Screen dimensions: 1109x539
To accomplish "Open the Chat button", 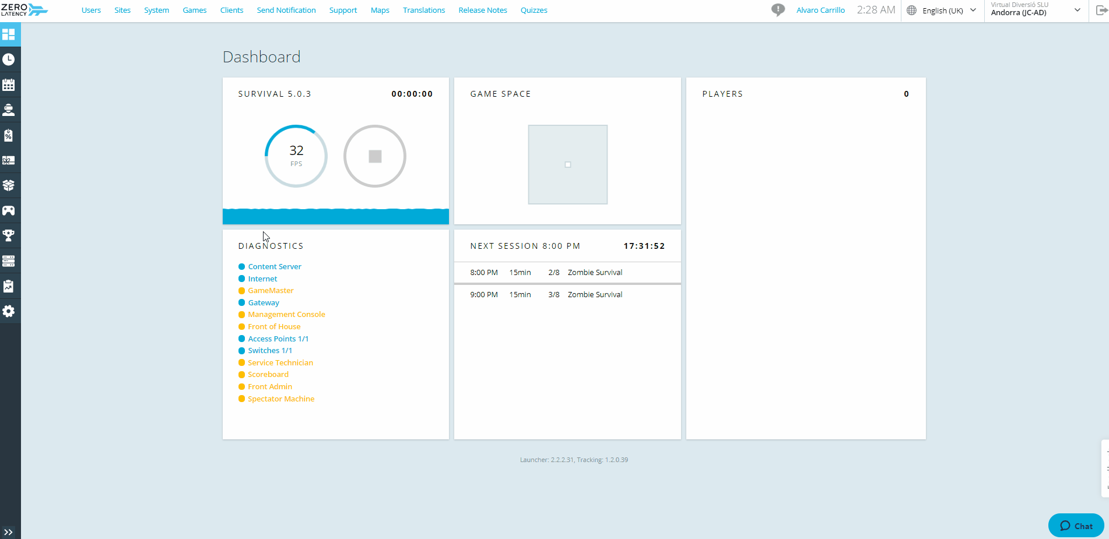I will click(1076, 526).
